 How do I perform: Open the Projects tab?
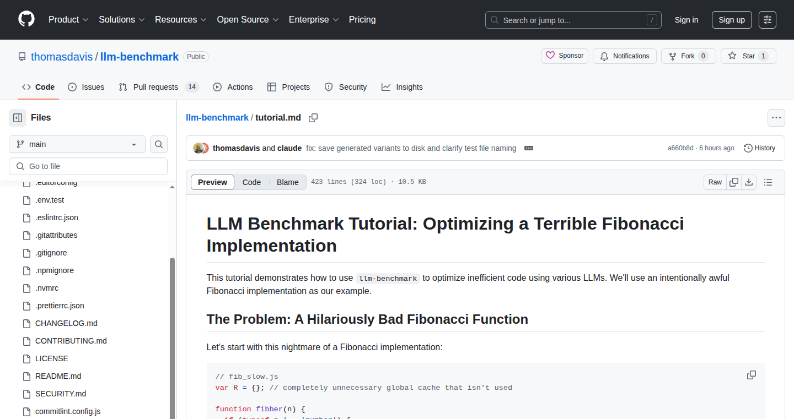(x=288, y=87)
